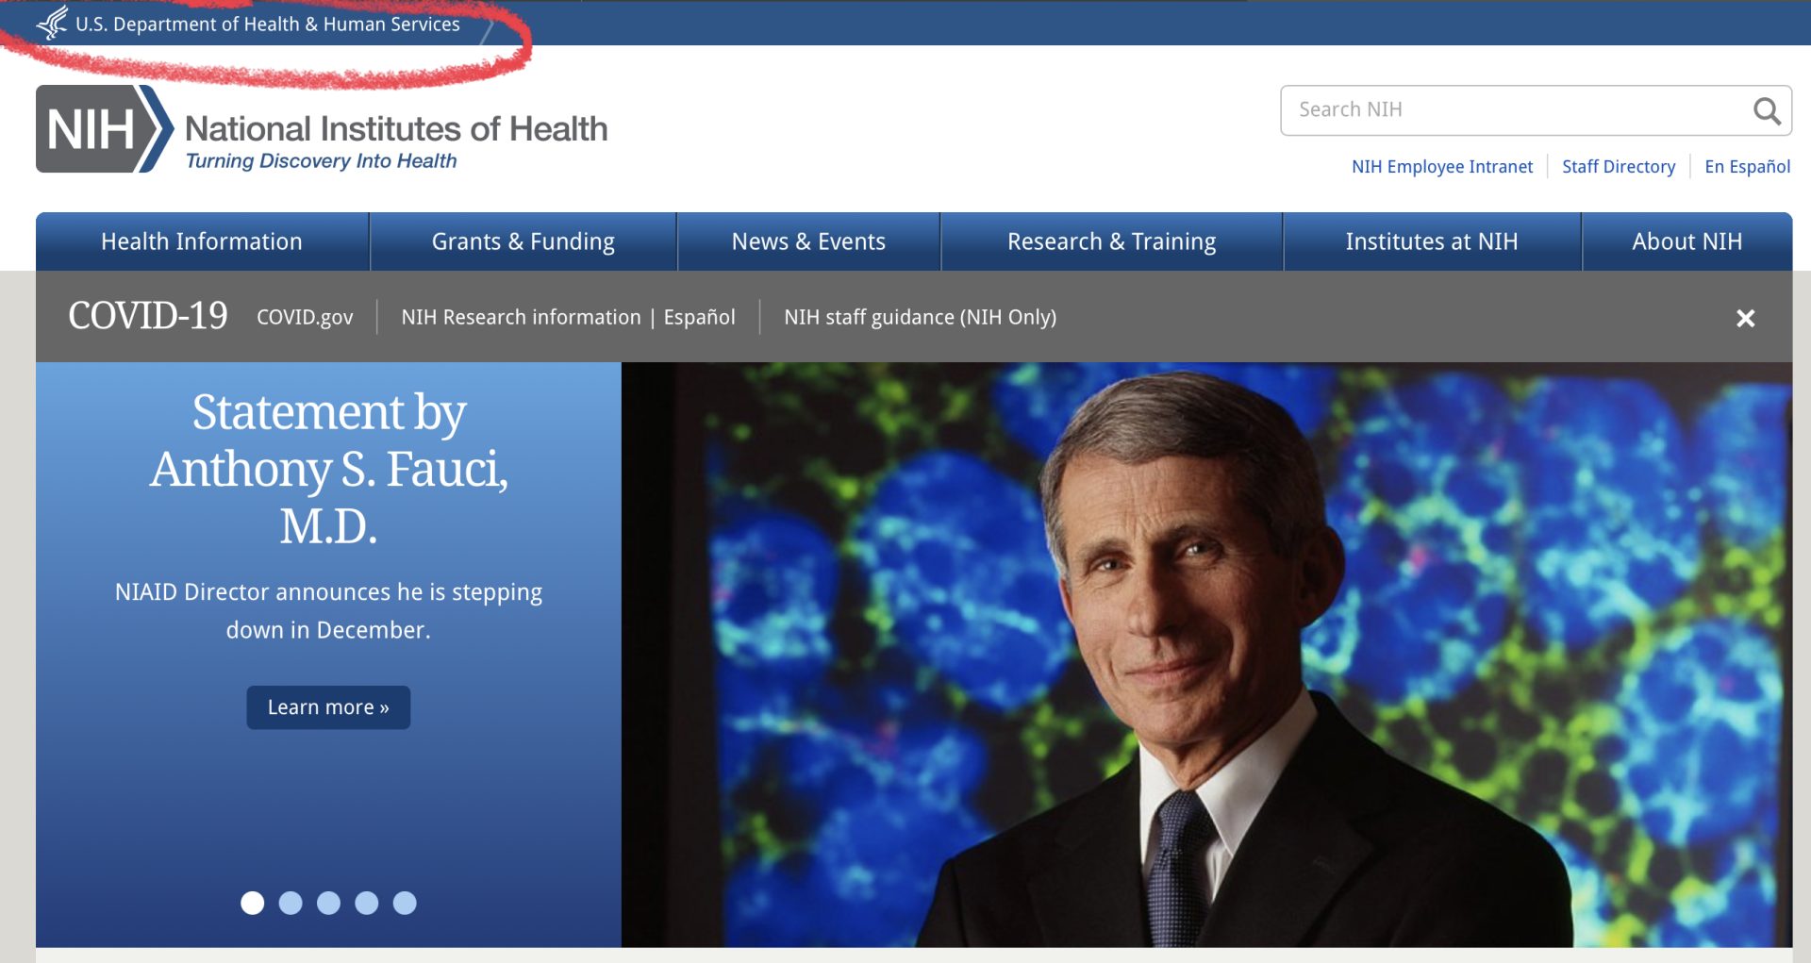Image resolution: width=1811 pixels, height=963 pixels.
Task: Click the HHS eagle logo icon
Action: click(53, 23)
